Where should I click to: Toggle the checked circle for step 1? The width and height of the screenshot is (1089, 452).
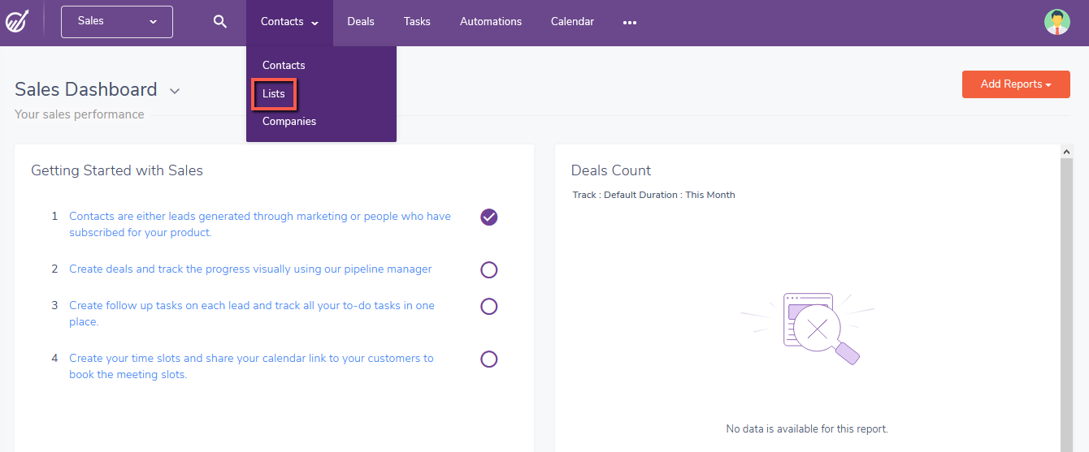pos(489,217)
